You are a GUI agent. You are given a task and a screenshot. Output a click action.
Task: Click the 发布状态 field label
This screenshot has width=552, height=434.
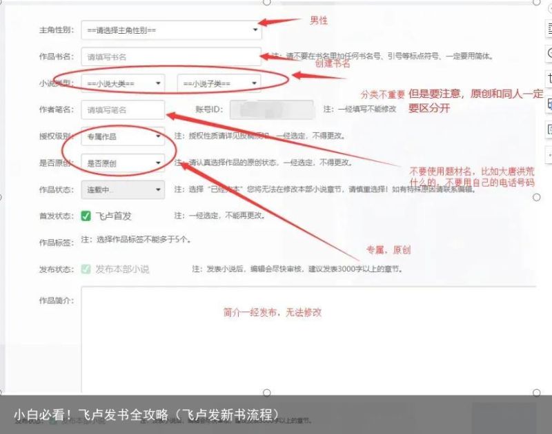[57, 269]
